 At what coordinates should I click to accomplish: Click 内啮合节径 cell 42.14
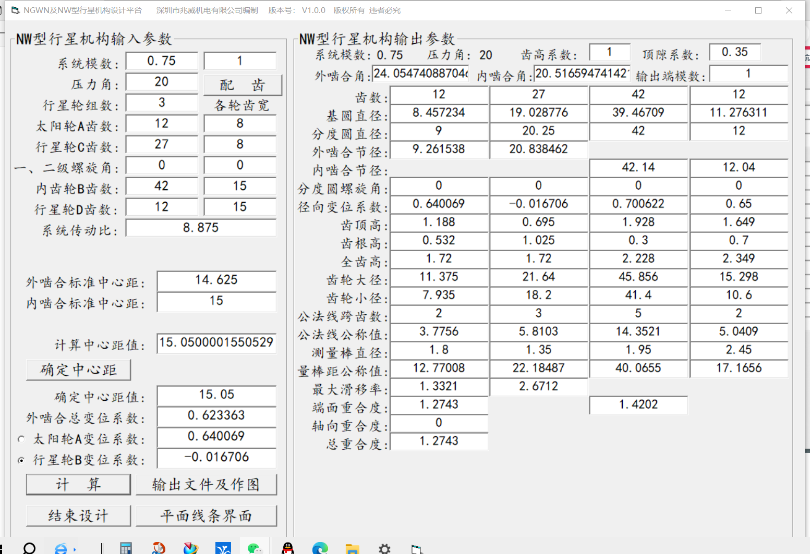pyautogui.click(x=638, y=168)
